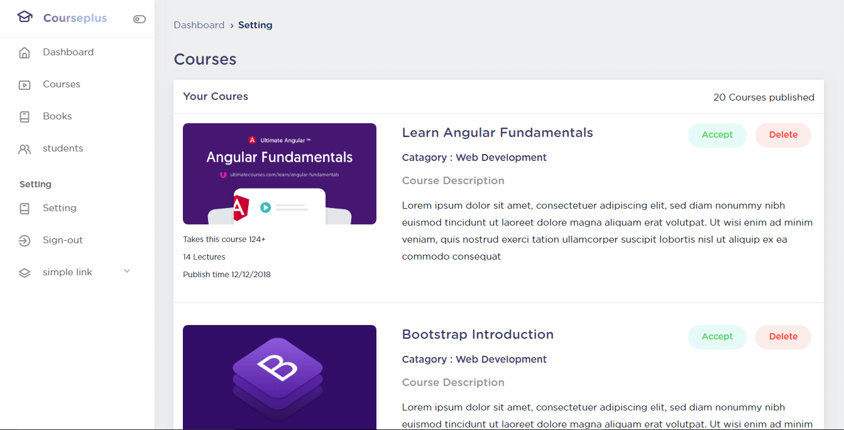The image size is (844, 430).
Task: Open the Angular Fundamentals course thumbnail
Action: 280,174
